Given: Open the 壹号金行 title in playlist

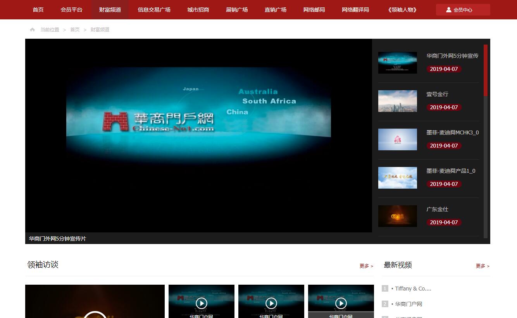Looking at the screenshot, I should coord(437,94).
